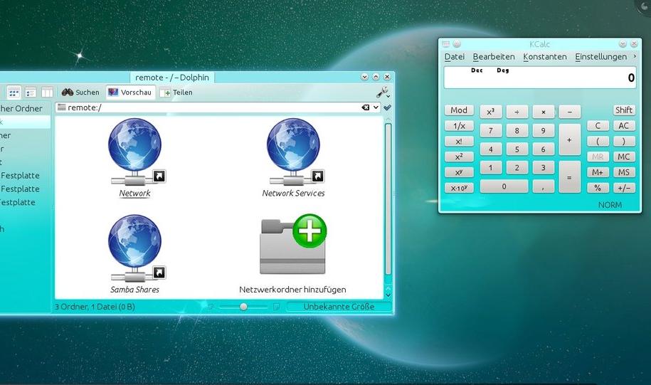Image resolution: width=651 pixels, height=385 pixels.
Task: Switch Dolphin to columns view mode
Action: (x=48, y=93)
